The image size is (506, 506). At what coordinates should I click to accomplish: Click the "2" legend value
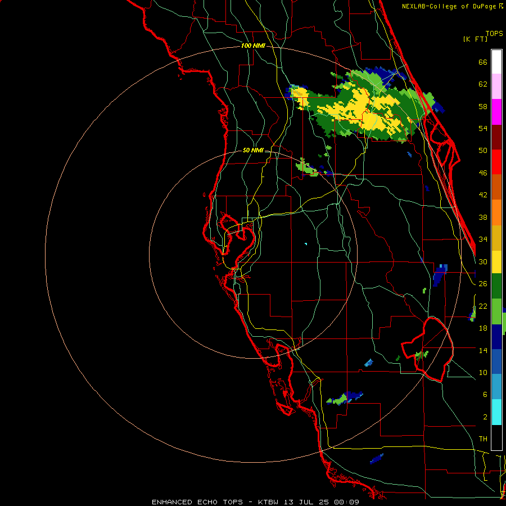click(485, 417)
